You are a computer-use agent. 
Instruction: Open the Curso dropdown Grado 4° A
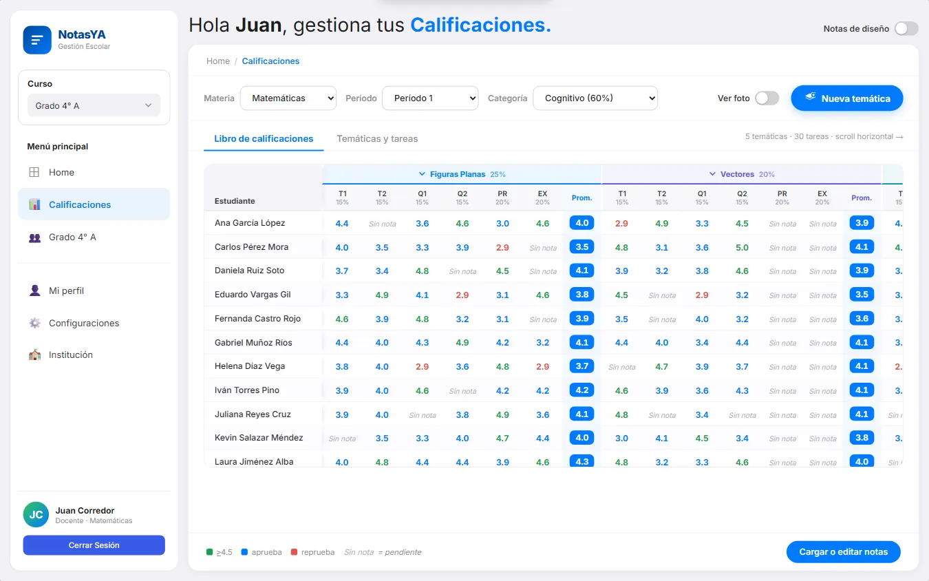94,105
